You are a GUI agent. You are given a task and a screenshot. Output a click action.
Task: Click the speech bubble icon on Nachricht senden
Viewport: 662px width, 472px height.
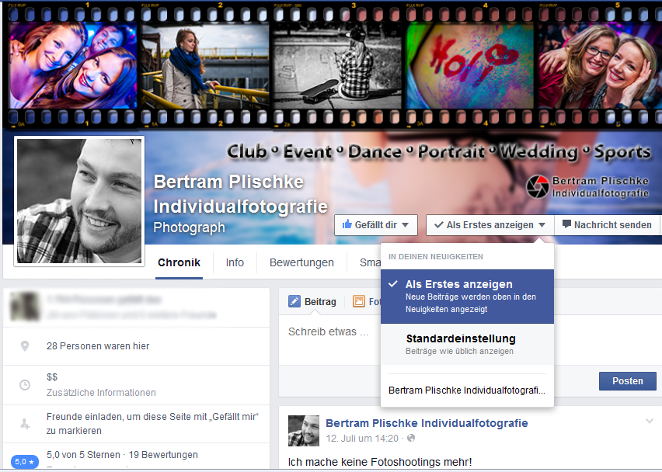point(566,224)
